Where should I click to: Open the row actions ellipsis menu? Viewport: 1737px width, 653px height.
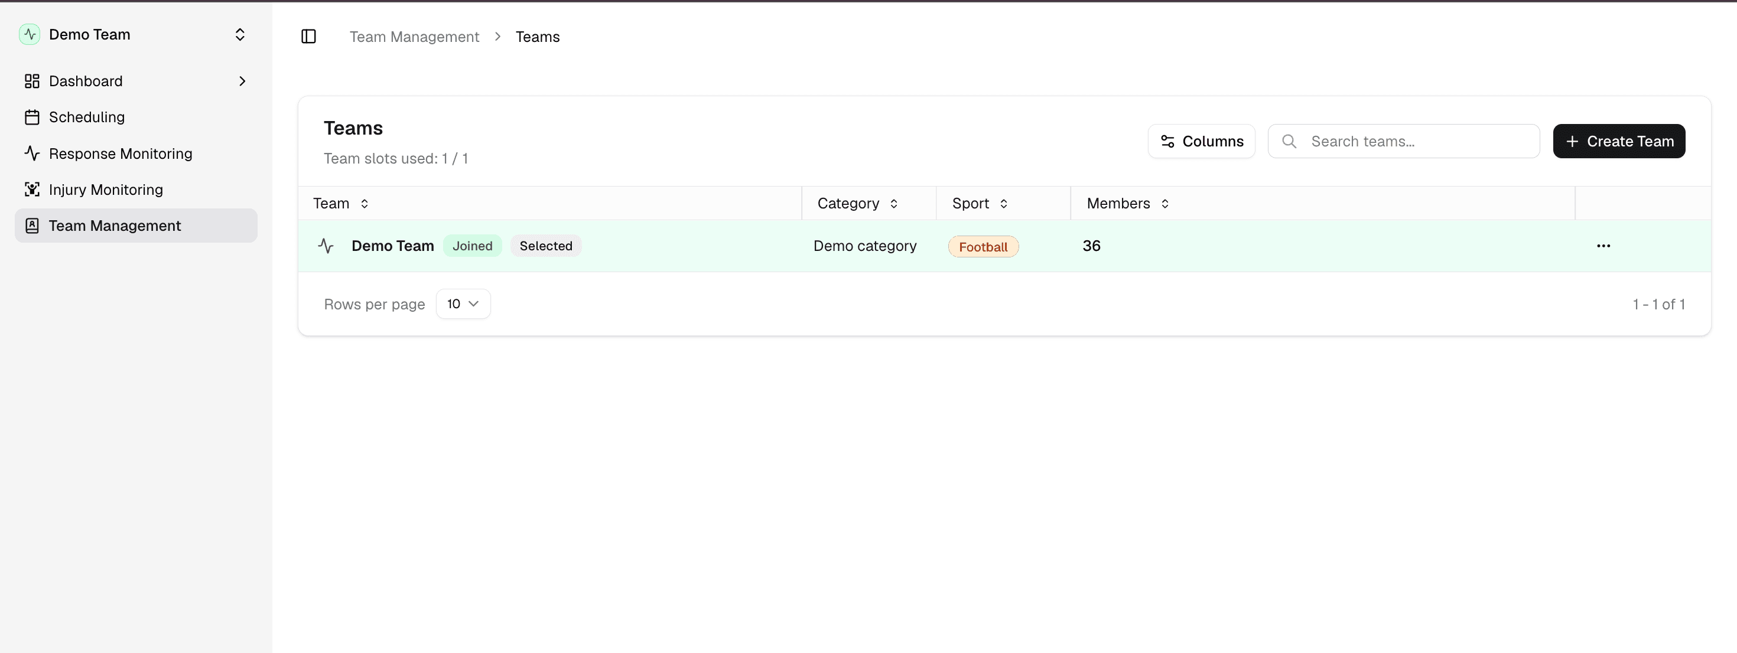click(1603, 246)
